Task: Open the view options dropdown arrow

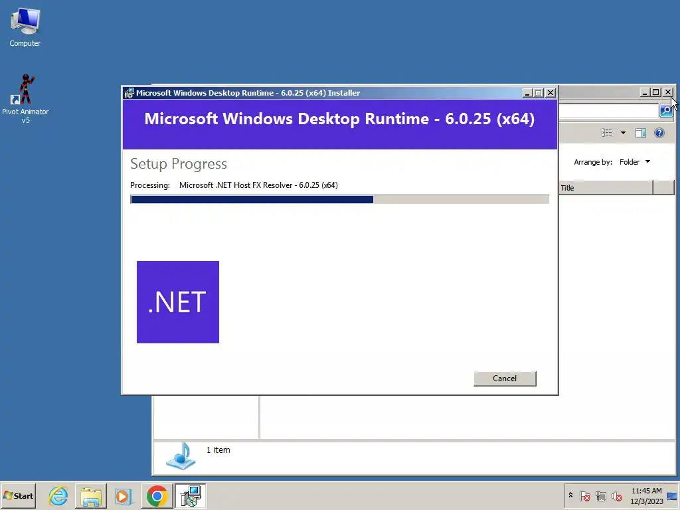Action: point(623,133)
